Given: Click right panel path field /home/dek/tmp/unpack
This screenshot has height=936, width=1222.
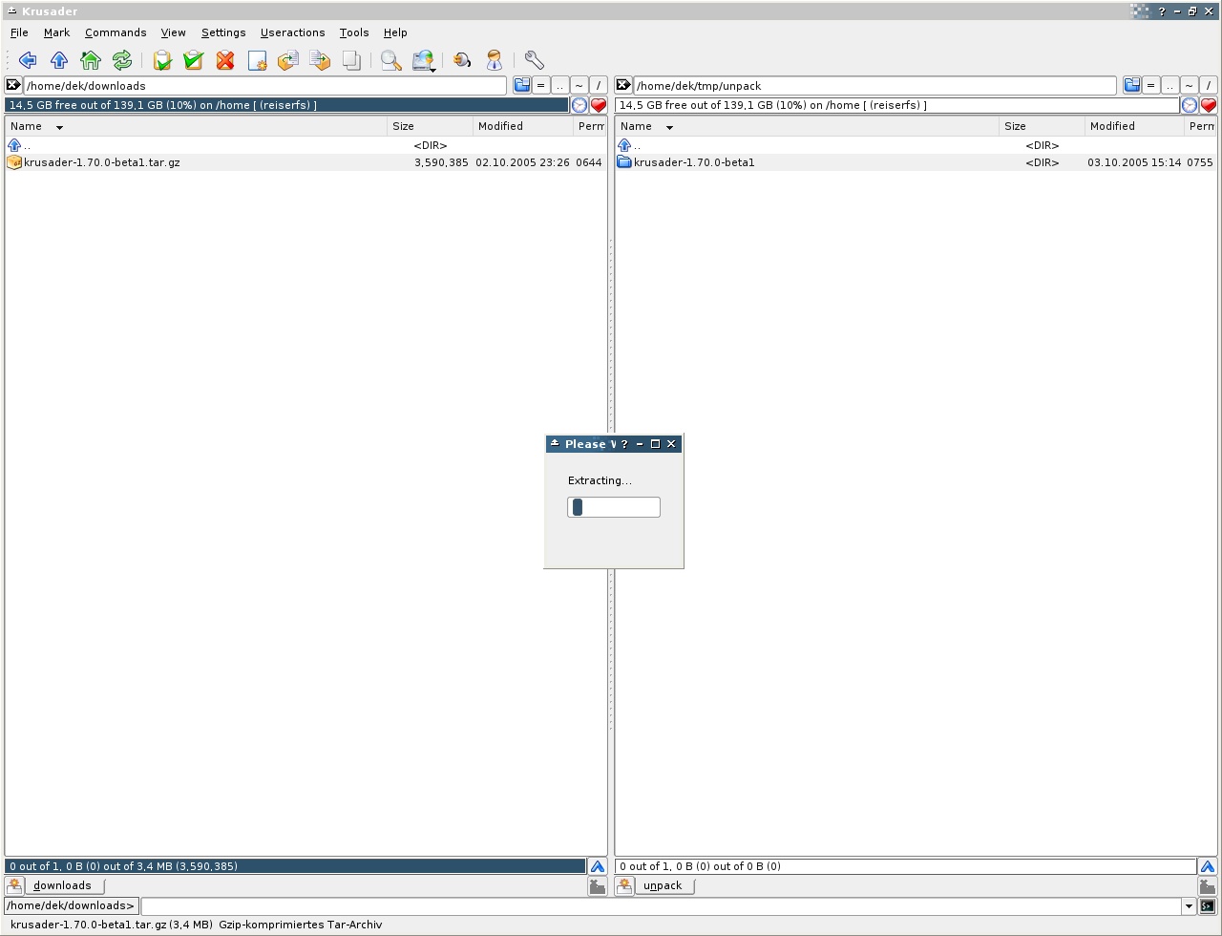Looking at the screenshot, I should point(875,85).
